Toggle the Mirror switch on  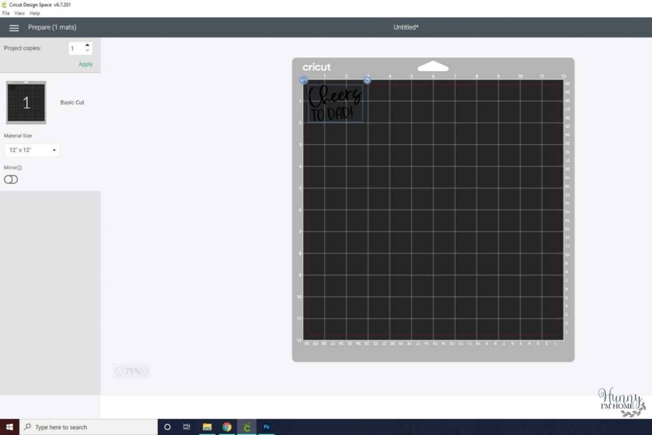(x=11, y=180)
